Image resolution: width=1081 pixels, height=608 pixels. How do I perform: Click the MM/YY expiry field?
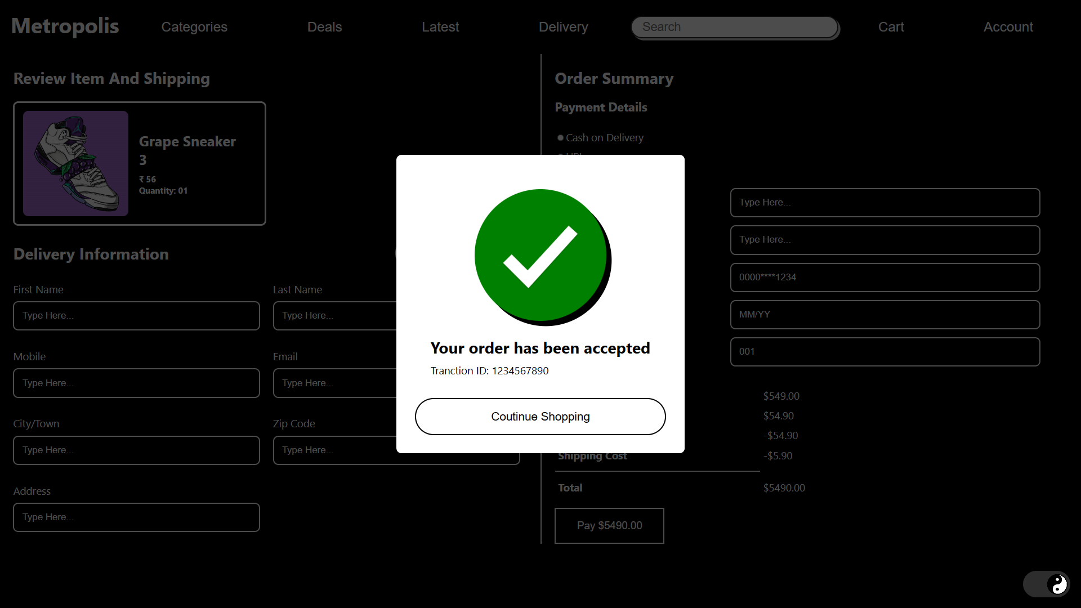click(885, 315)
